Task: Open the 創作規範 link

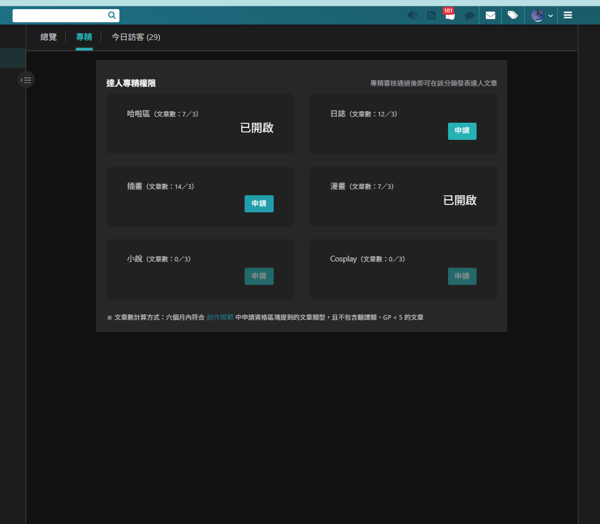Action: (x=220, y=317)
